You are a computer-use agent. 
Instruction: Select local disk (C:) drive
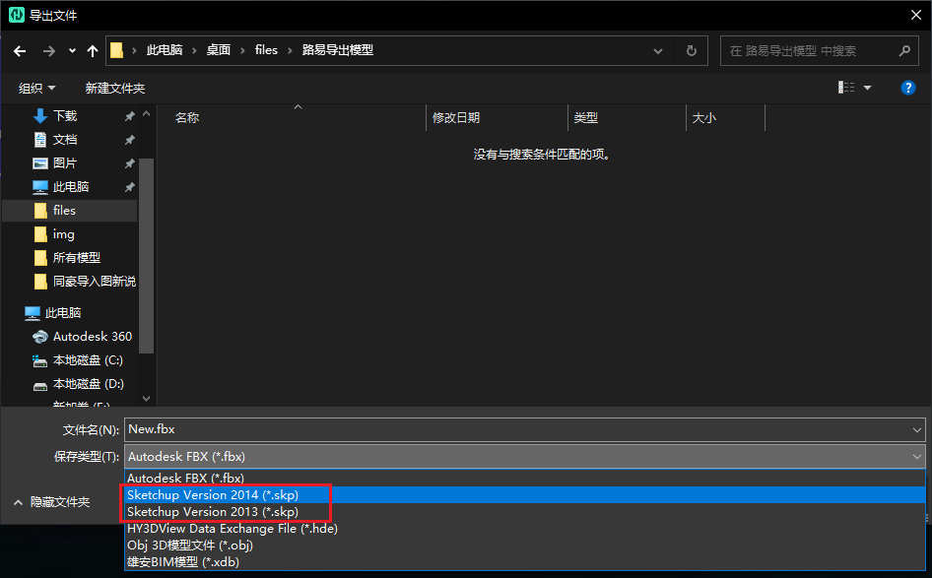[88, 359]
